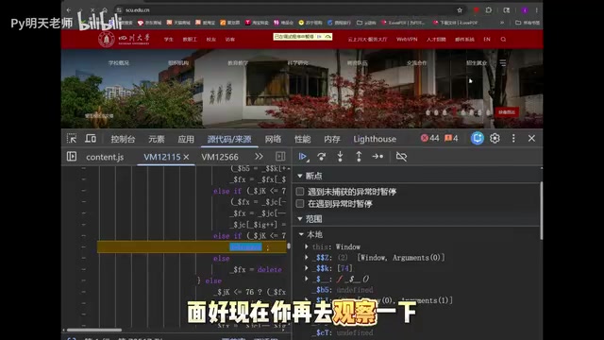Enable 遇到未捕获的异常时暂停 checkbox

pyautogui.click(x=300, y=192)
